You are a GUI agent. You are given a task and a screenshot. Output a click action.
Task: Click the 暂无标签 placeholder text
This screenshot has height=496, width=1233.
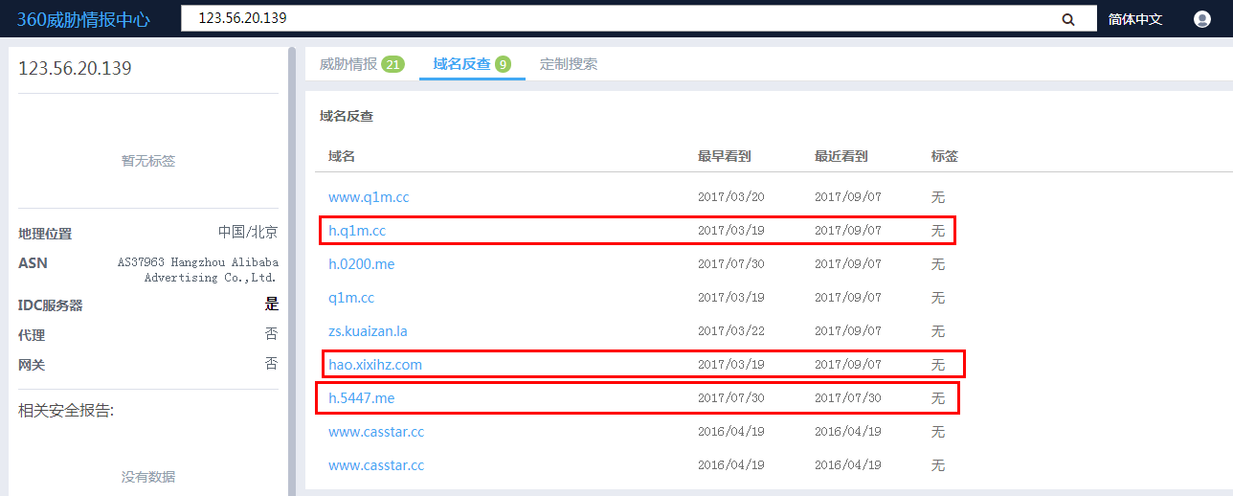pos(148,161)
